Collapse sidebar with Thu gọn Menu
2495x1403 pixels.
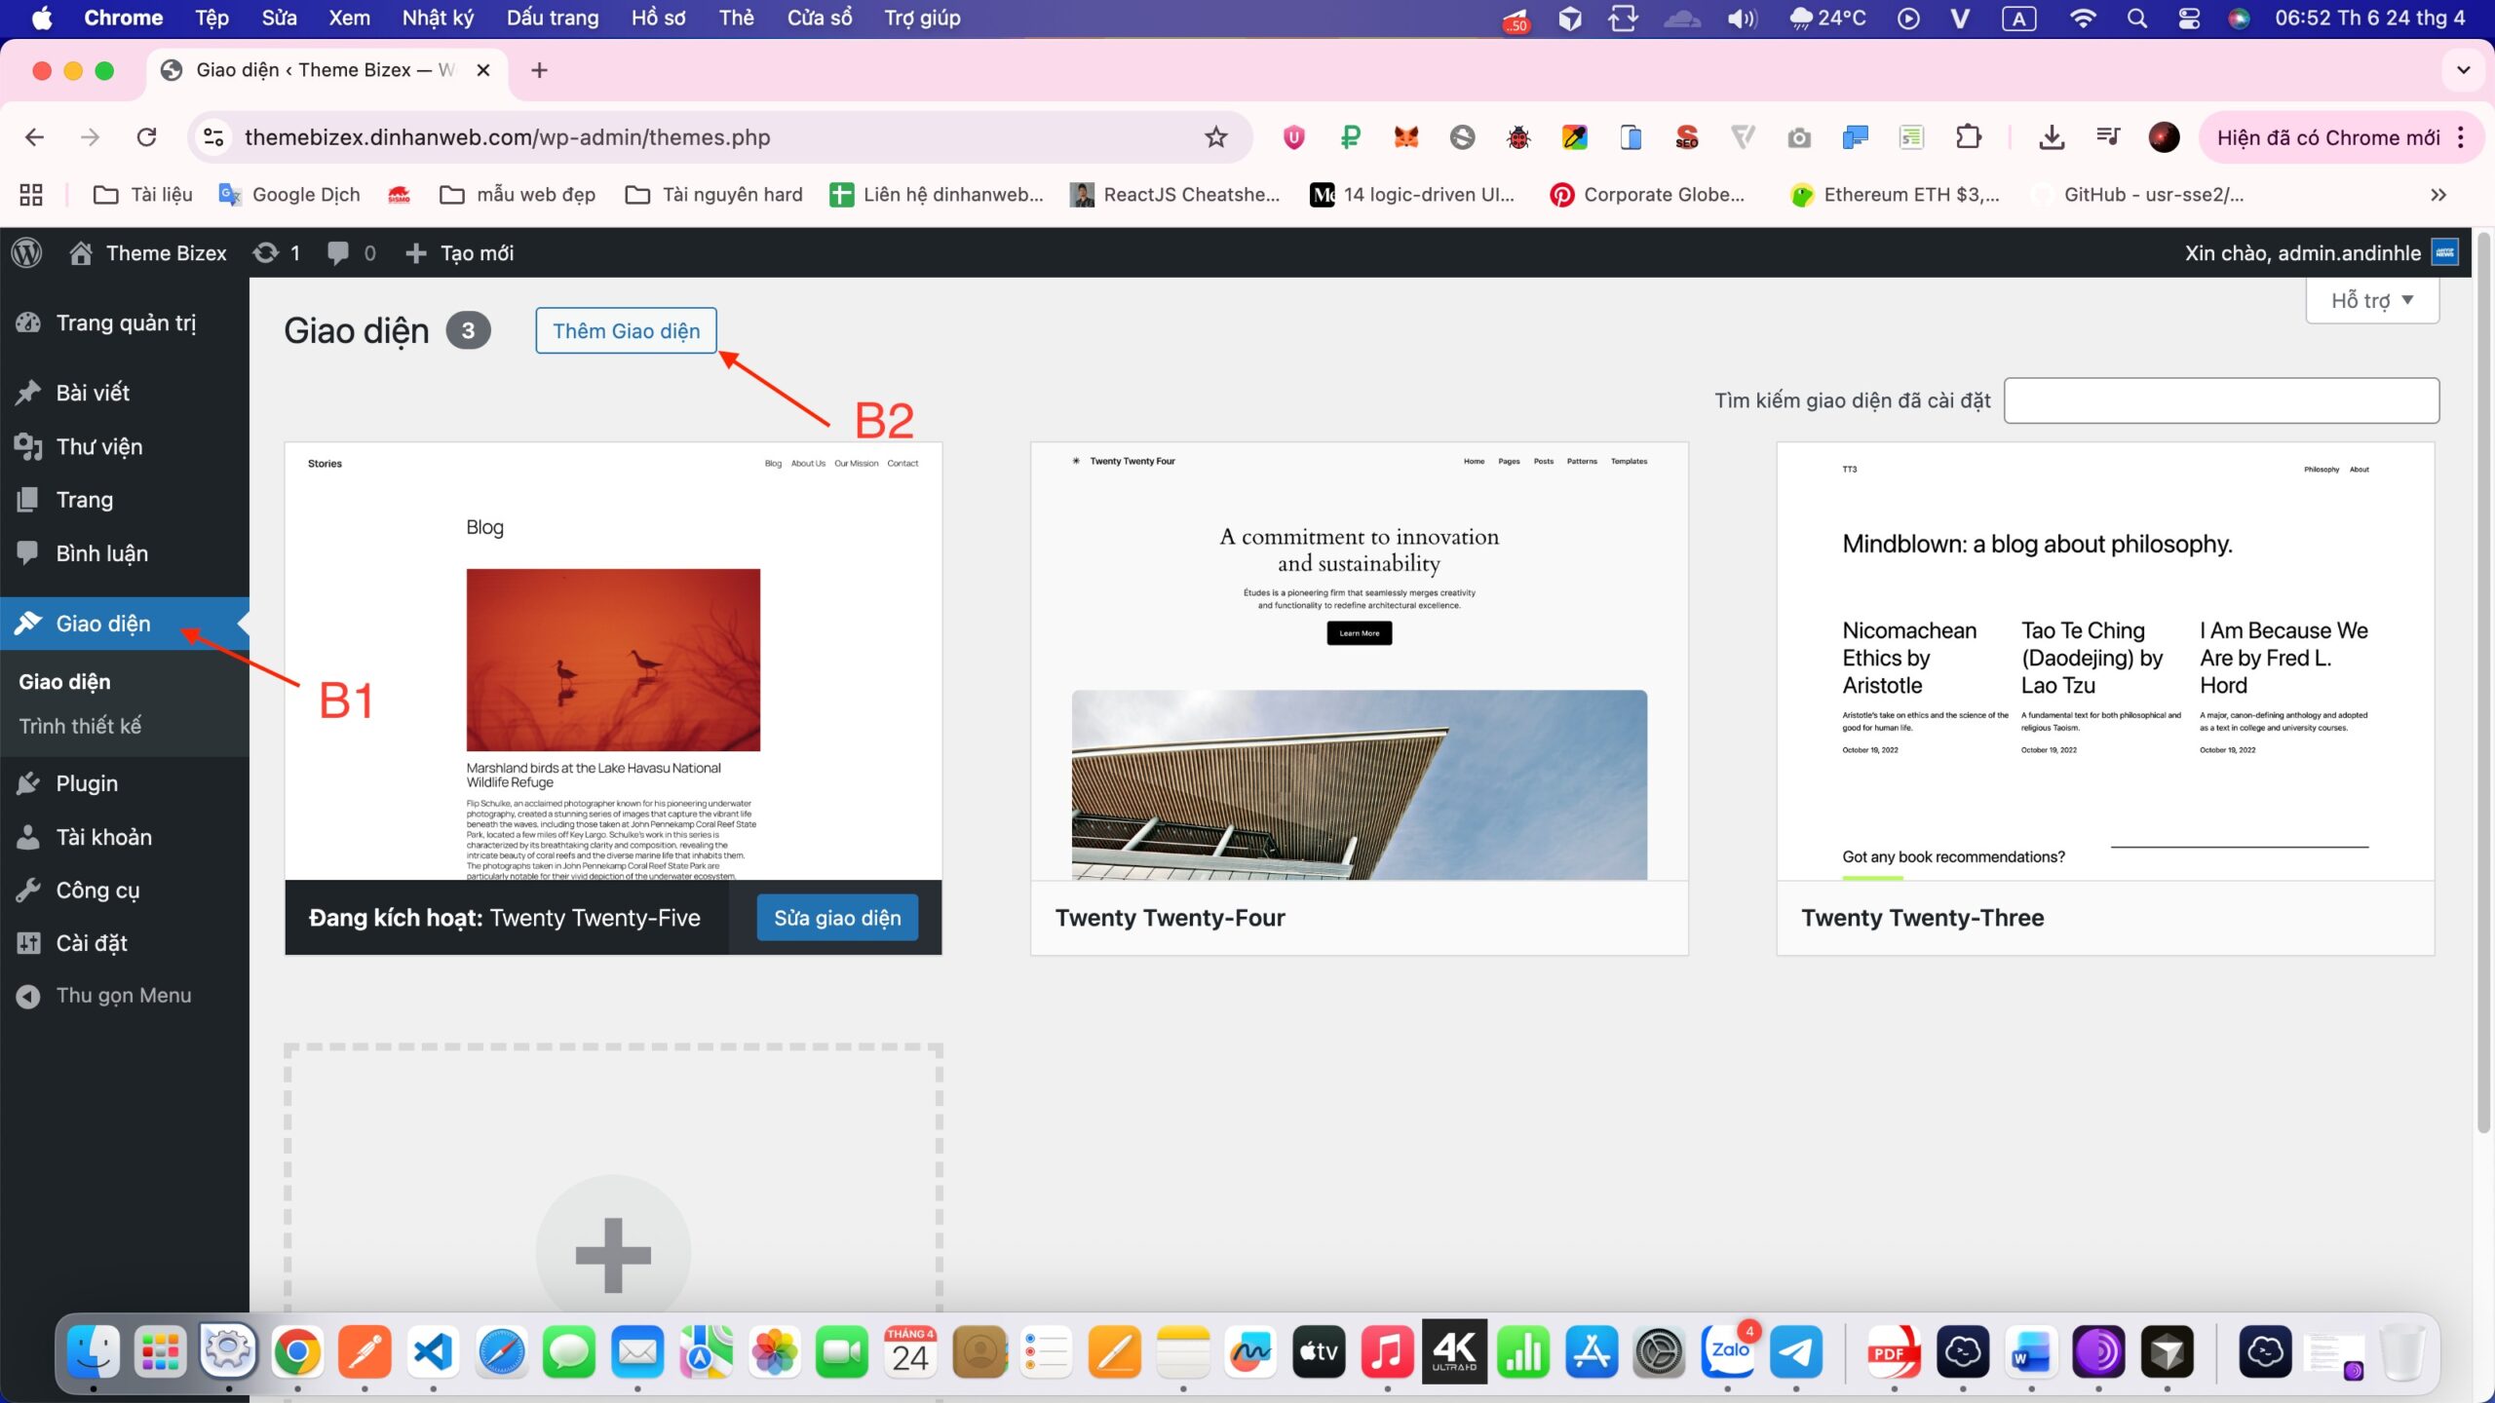pos(123,996)
